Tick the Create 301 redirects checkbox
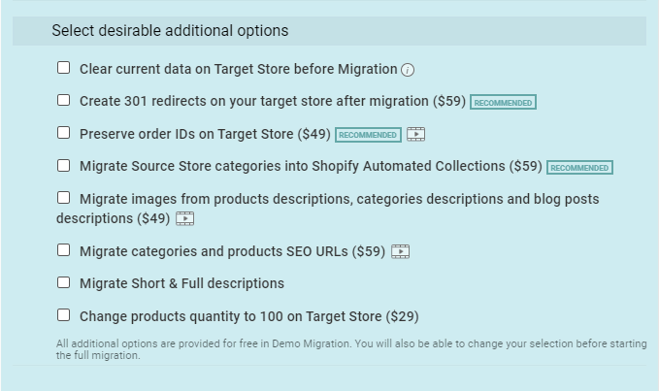 click(64, 100)
